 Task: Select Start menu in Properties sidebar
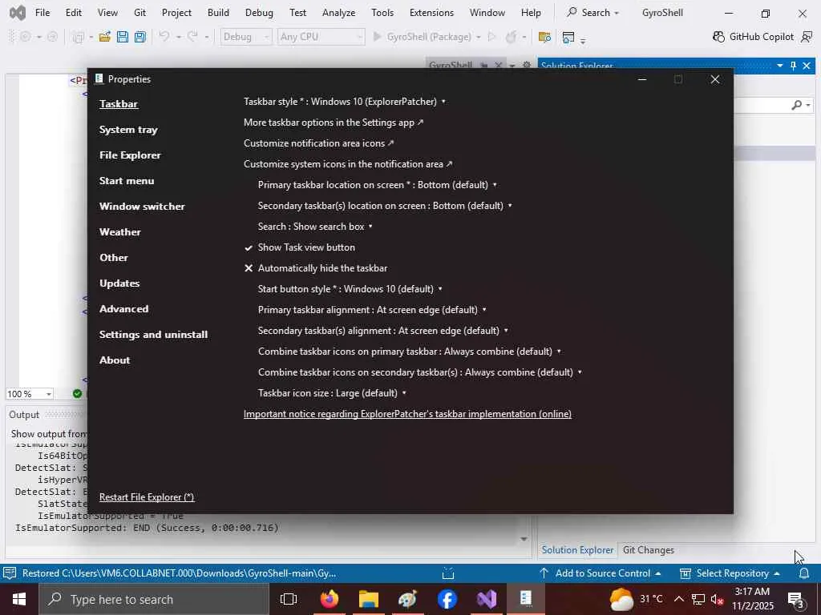pos(127,181)
